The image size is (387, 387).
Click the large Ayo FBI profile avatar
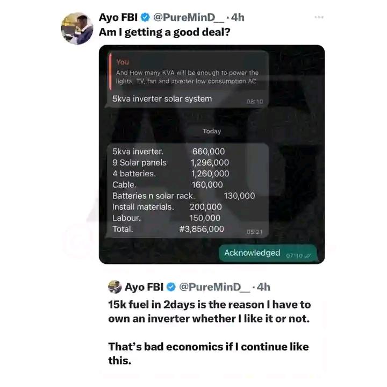(x=77, y=28)
